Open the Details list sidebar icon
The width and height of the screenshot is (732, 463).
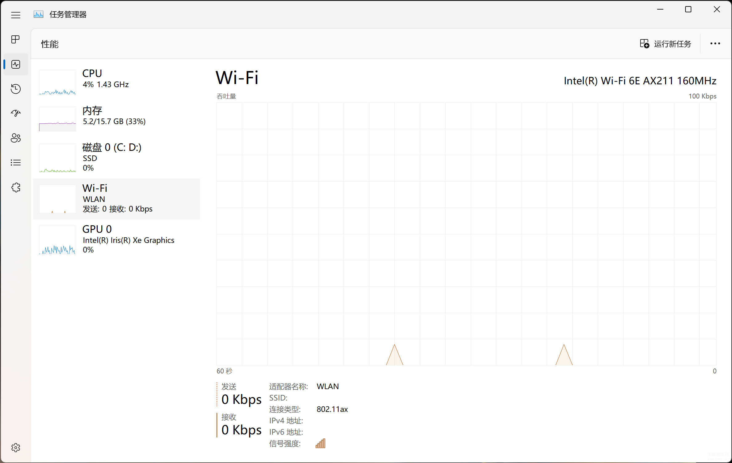click(x=16, y=163)
